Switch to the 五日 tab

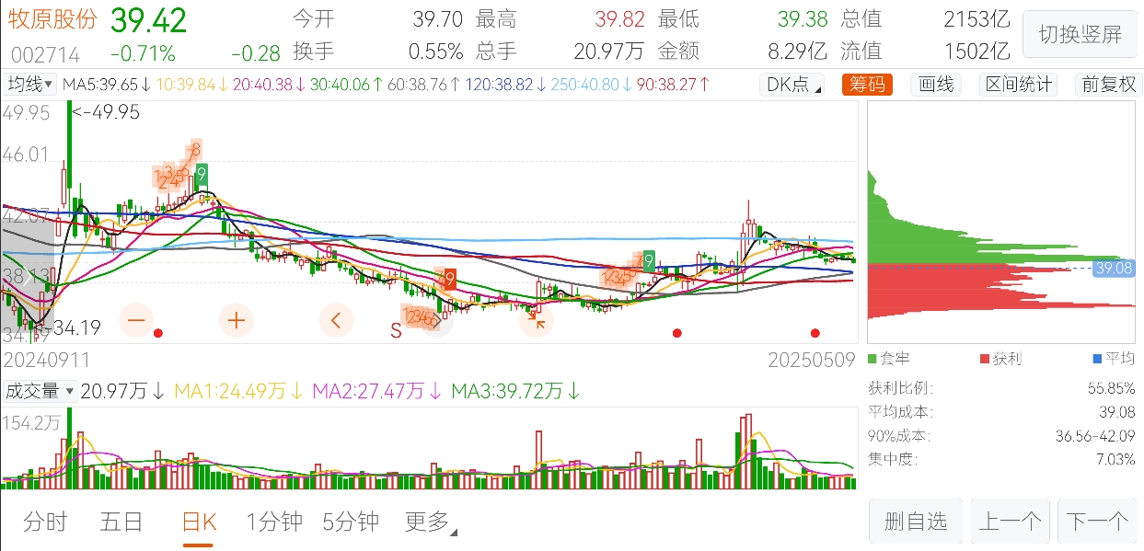(x=121, y=522)
